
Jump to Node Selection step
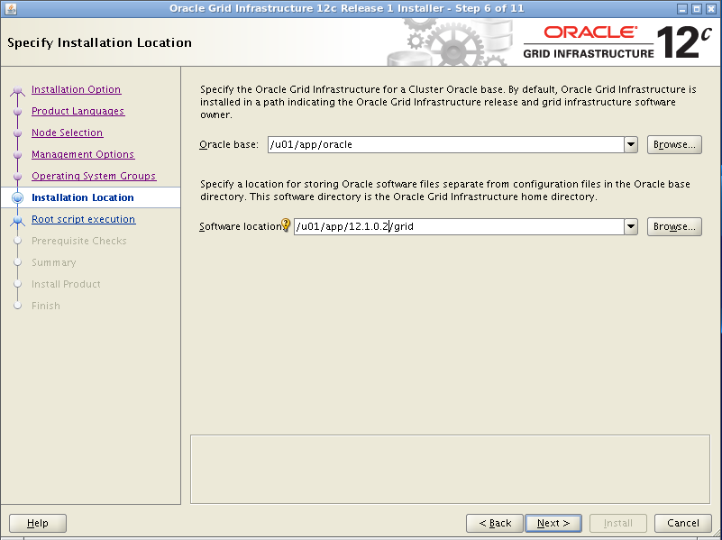pyautogui.click(x=67, y=133)
